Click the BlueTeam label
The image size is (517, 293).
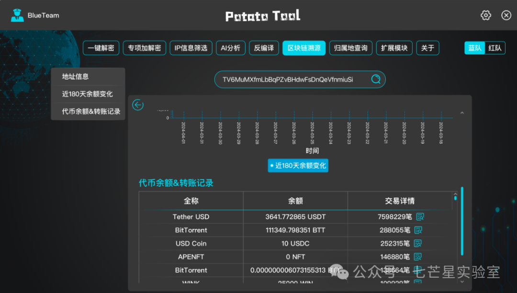pyautogui.click(x=43, y=15)
